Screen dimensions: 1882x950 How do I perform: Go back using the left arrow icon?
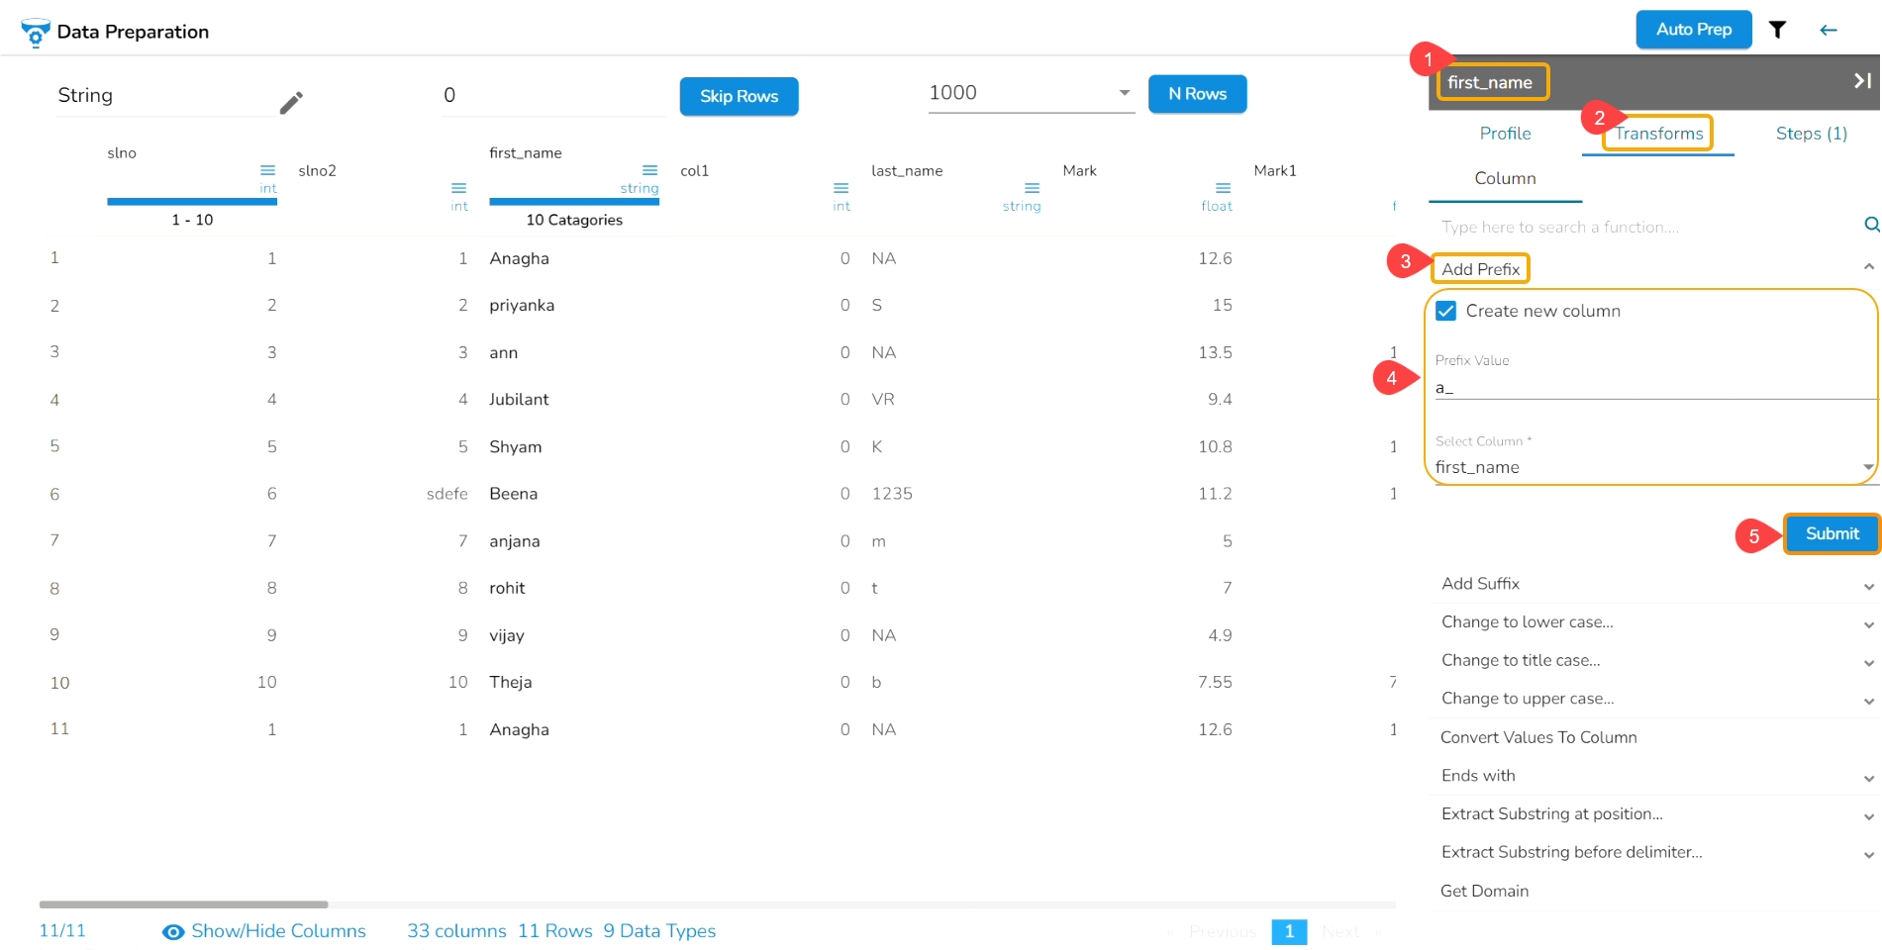pyautogui.click(x=1829, y=30)
